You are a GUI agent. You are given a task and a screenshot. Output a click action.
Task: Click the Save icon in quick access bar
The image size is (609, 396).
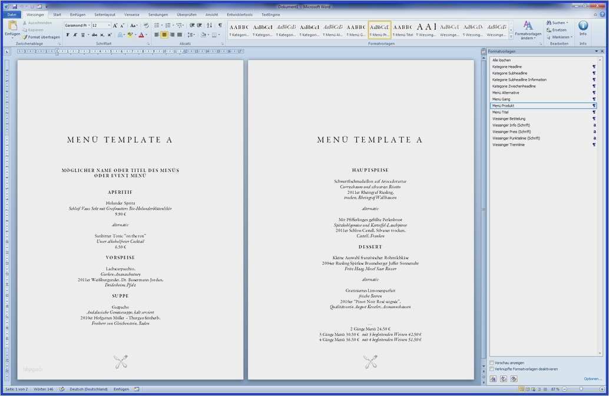[15, 6]
